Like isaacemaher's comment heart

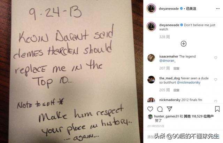pos(216,58)
